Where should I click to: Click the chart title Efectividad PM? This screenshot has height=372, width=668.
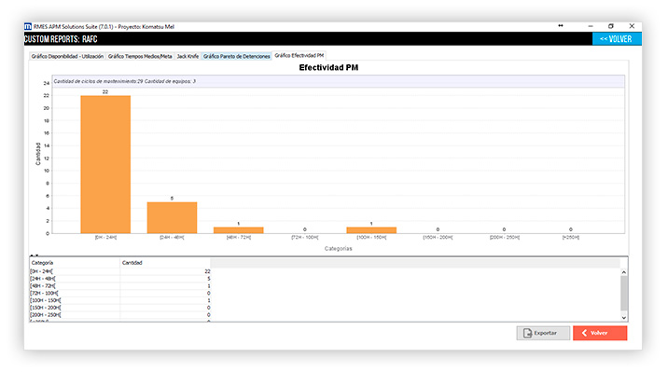point(328,67)
